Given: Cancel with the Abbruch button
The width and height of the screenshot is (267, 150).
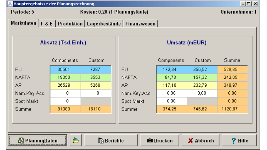Looking at the screenshot, I should click(201, 141).
